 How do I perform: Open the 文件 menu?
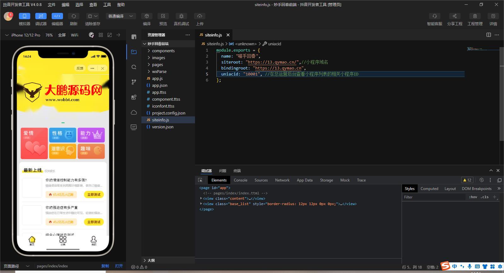(52, 5)
